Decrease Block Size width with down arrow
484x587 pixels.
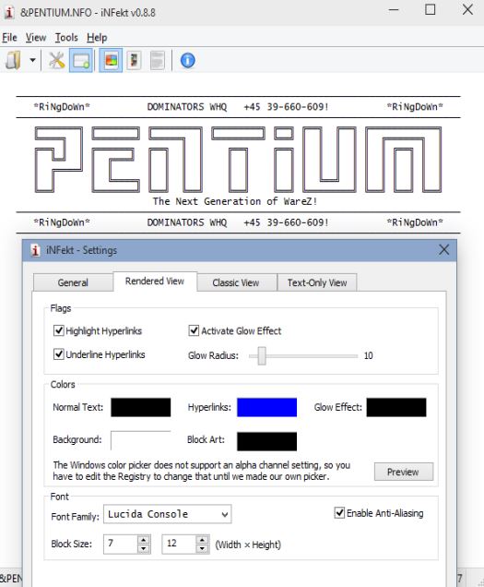(144, 549)
